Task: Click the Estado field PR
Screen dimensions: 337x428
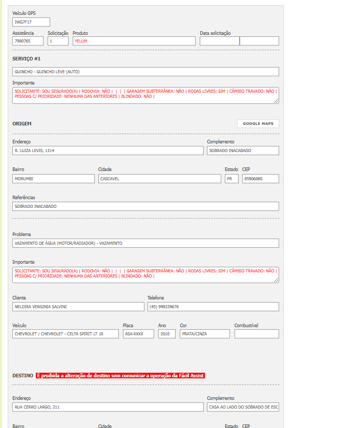Action: (x=231, y=179)
